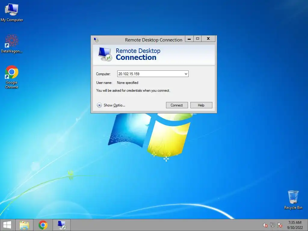Open Chrome from the taskbar

(x=43, y=225)
